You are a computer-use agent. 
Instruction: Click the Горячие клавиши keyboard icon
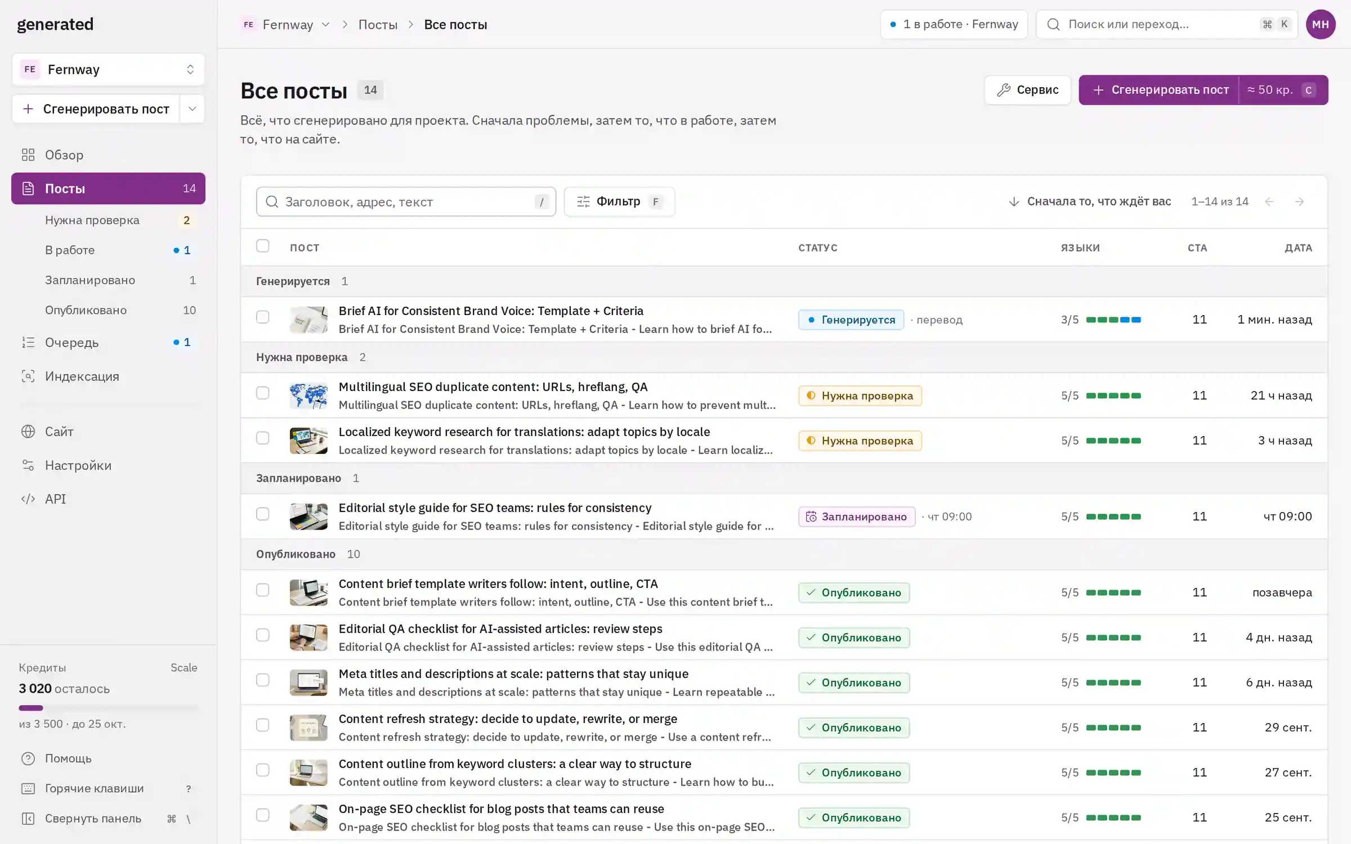28,788
